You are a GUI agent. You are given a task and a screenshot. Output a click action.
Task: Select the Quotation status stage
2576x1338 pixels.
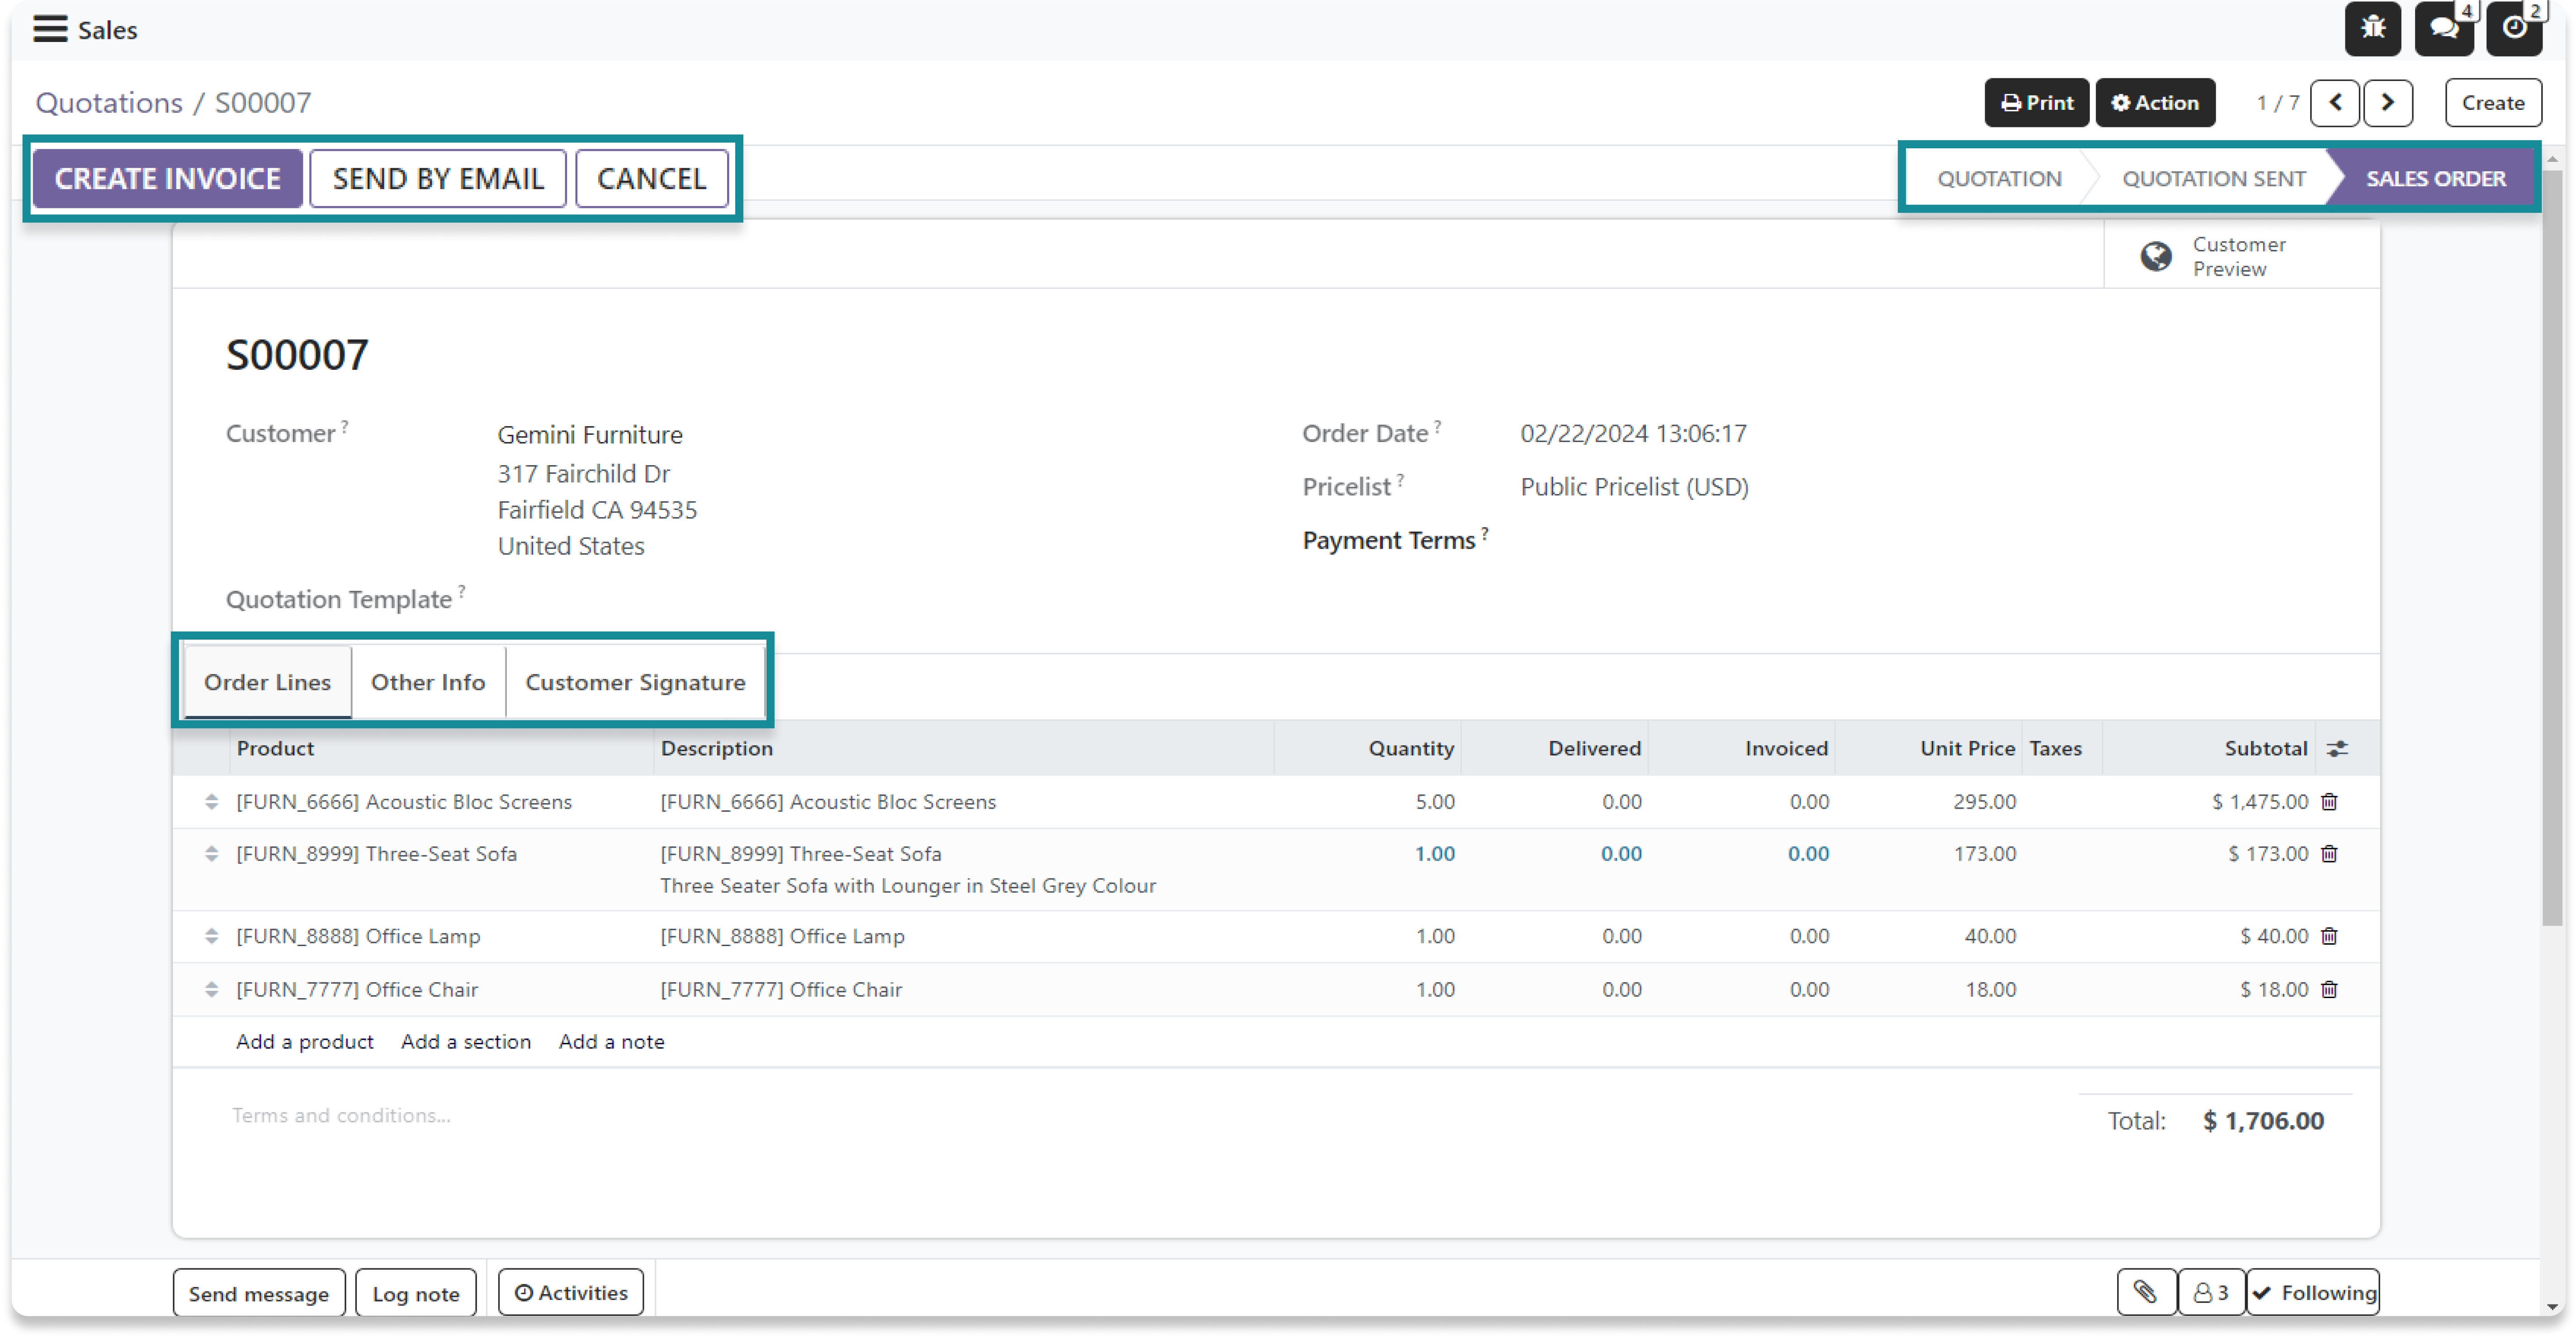pos(1999,179)
